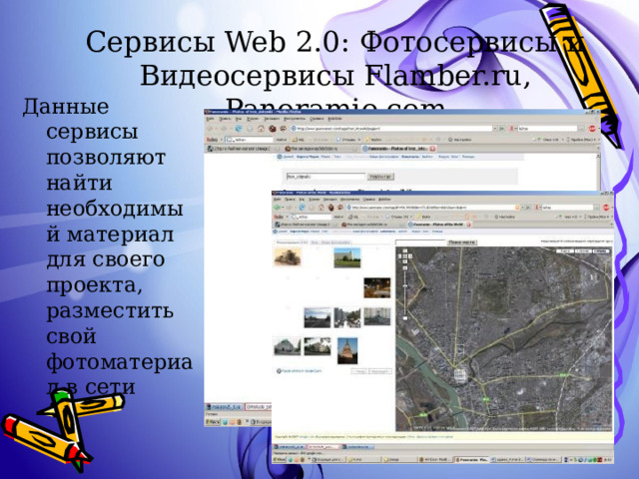Switch to the first tab in back browser window
This screenshot has width=639, height=479.
pyautogui.click(x=243, y=149)
